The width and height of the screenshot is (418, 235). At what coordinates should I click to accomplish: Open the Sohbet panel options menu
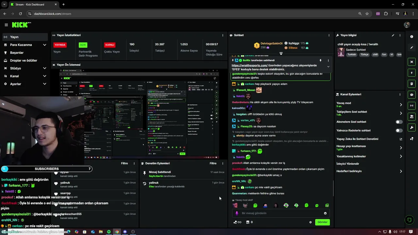[x=329, y=35]
